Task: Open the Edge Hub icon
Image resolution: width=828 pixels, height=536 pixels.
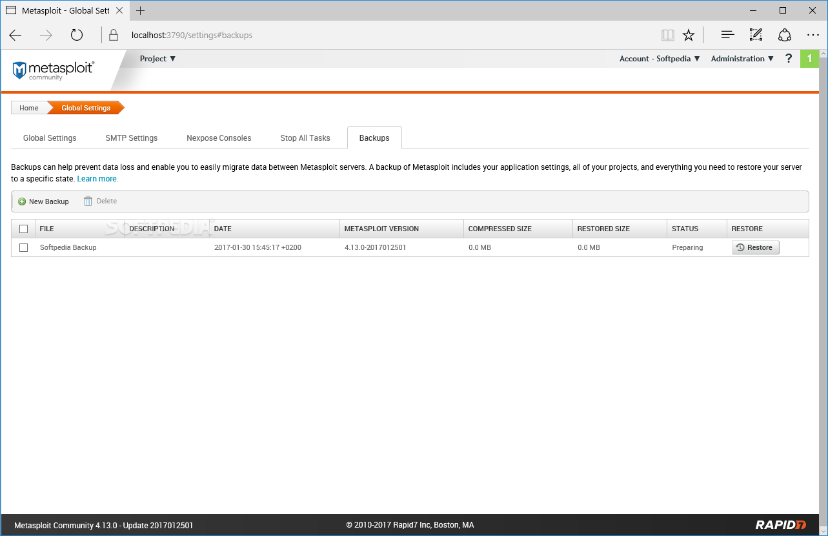Action: 727,35
